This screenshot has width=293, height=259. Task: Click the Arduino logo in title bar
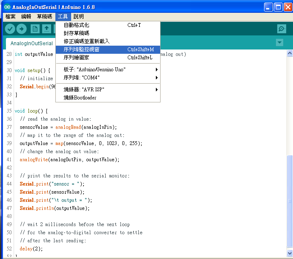(x=7, y=7)
